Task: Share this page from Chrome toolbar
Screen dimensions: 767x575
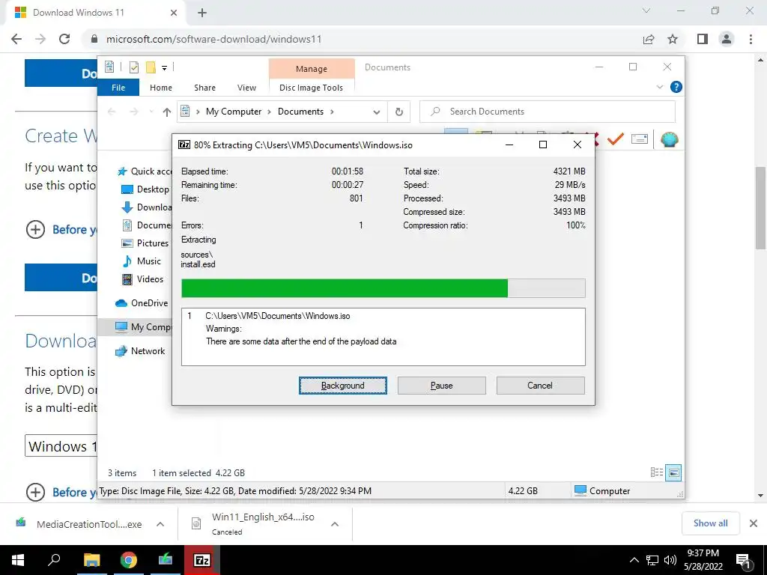Action: pyautogui.click(x=649, y=39)
